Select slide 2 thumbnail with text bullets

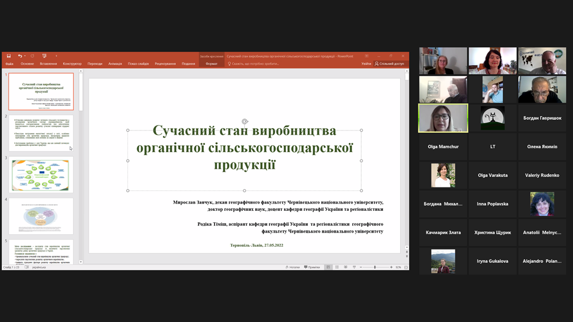coord(41,133)
